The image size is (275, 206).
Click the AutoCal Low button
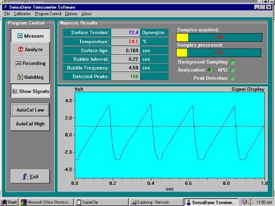coord(30,110)
